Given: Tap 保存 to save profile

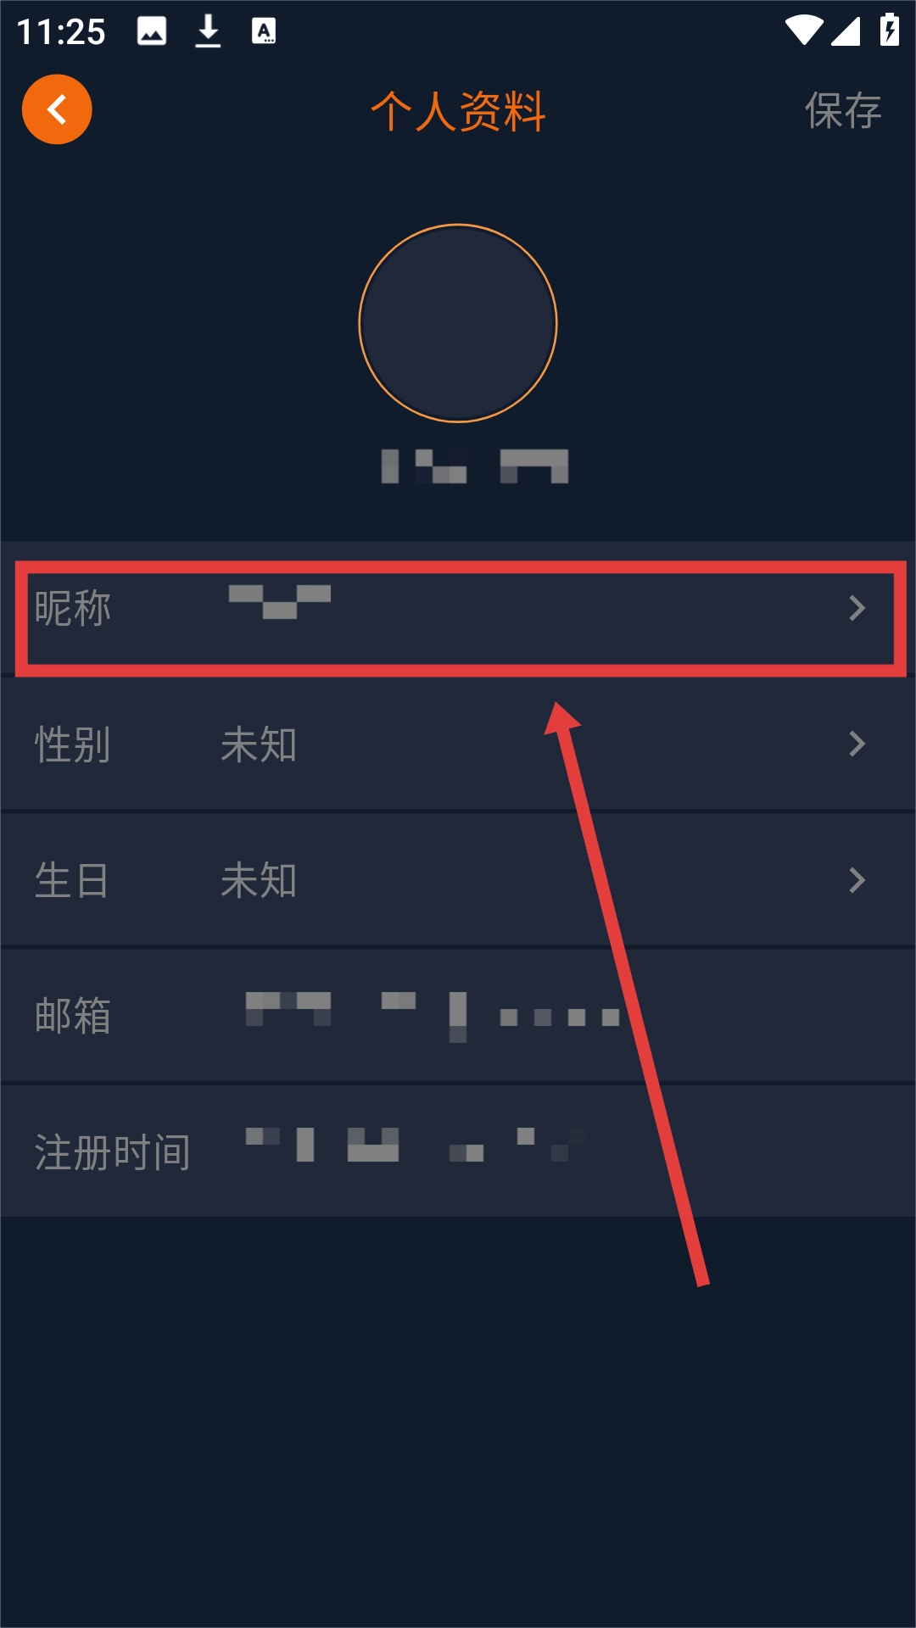Looking at the screenshot, I should [x=843, y=111].
